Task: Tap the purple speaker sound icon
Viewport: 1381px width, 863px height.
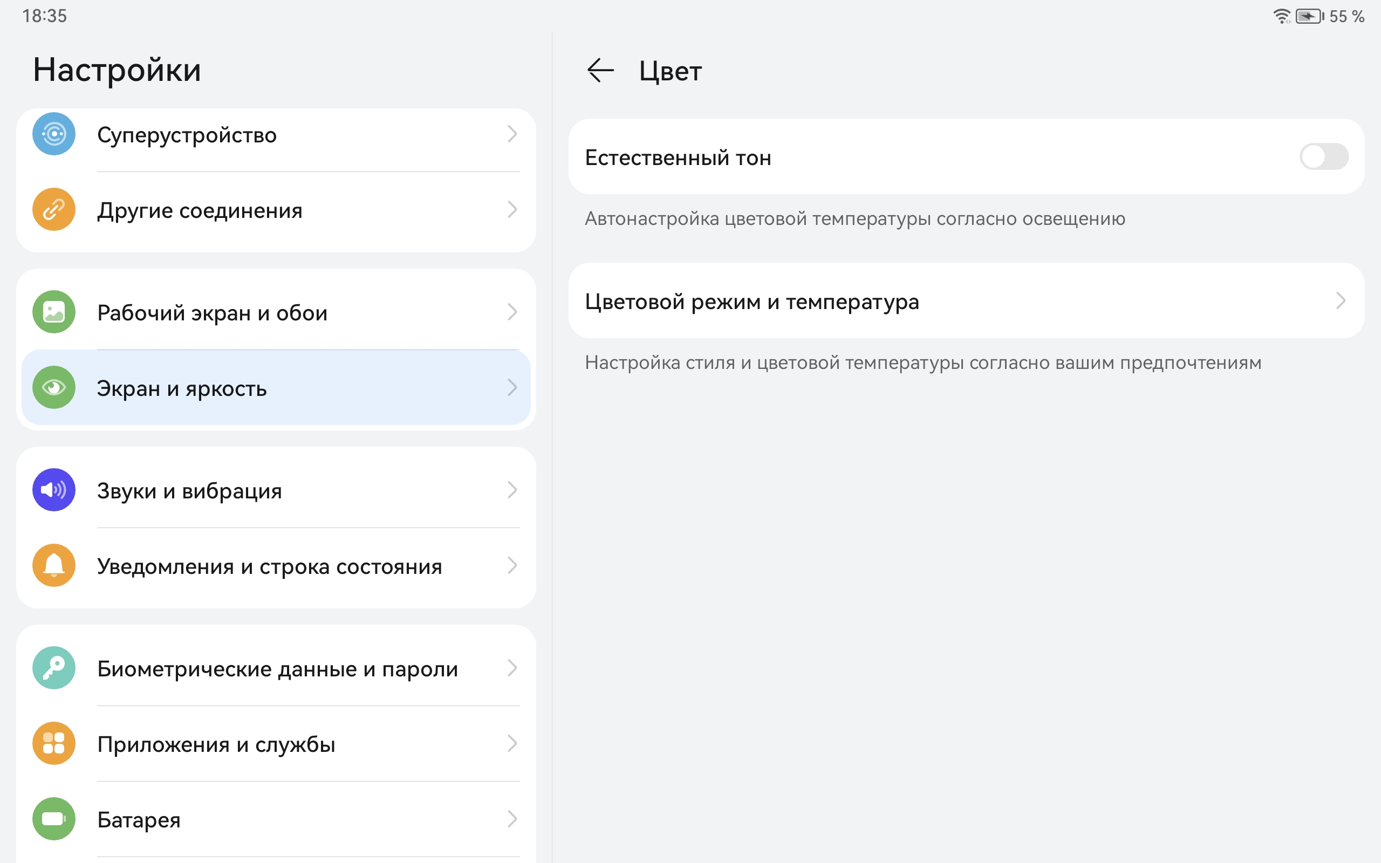Action: pyautogui.click(x=53, y=490)
